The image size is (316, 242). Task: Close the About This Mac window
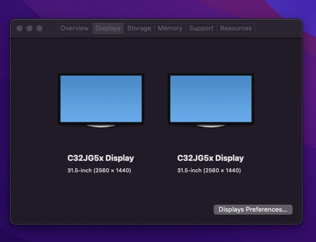(19, 28)
